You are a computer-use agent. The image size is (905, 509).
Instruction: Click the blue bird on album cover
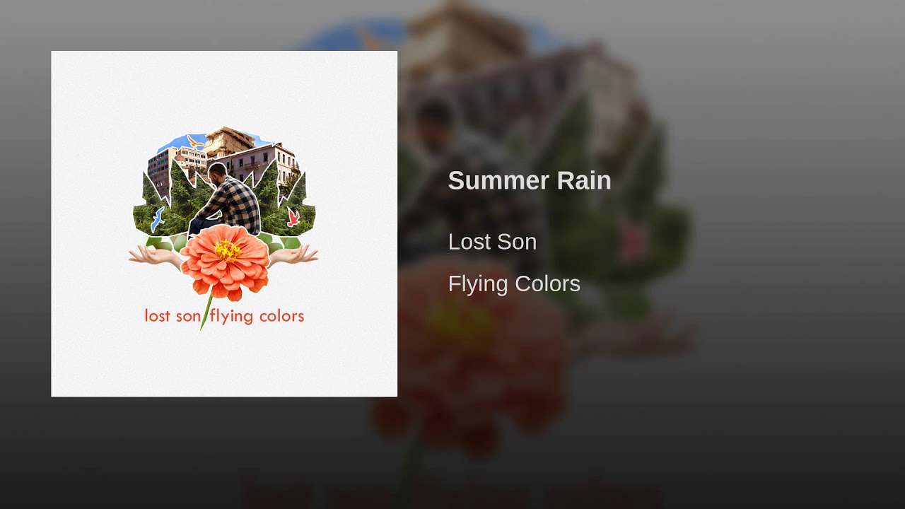pyautogui.click(x=158, y=218)
